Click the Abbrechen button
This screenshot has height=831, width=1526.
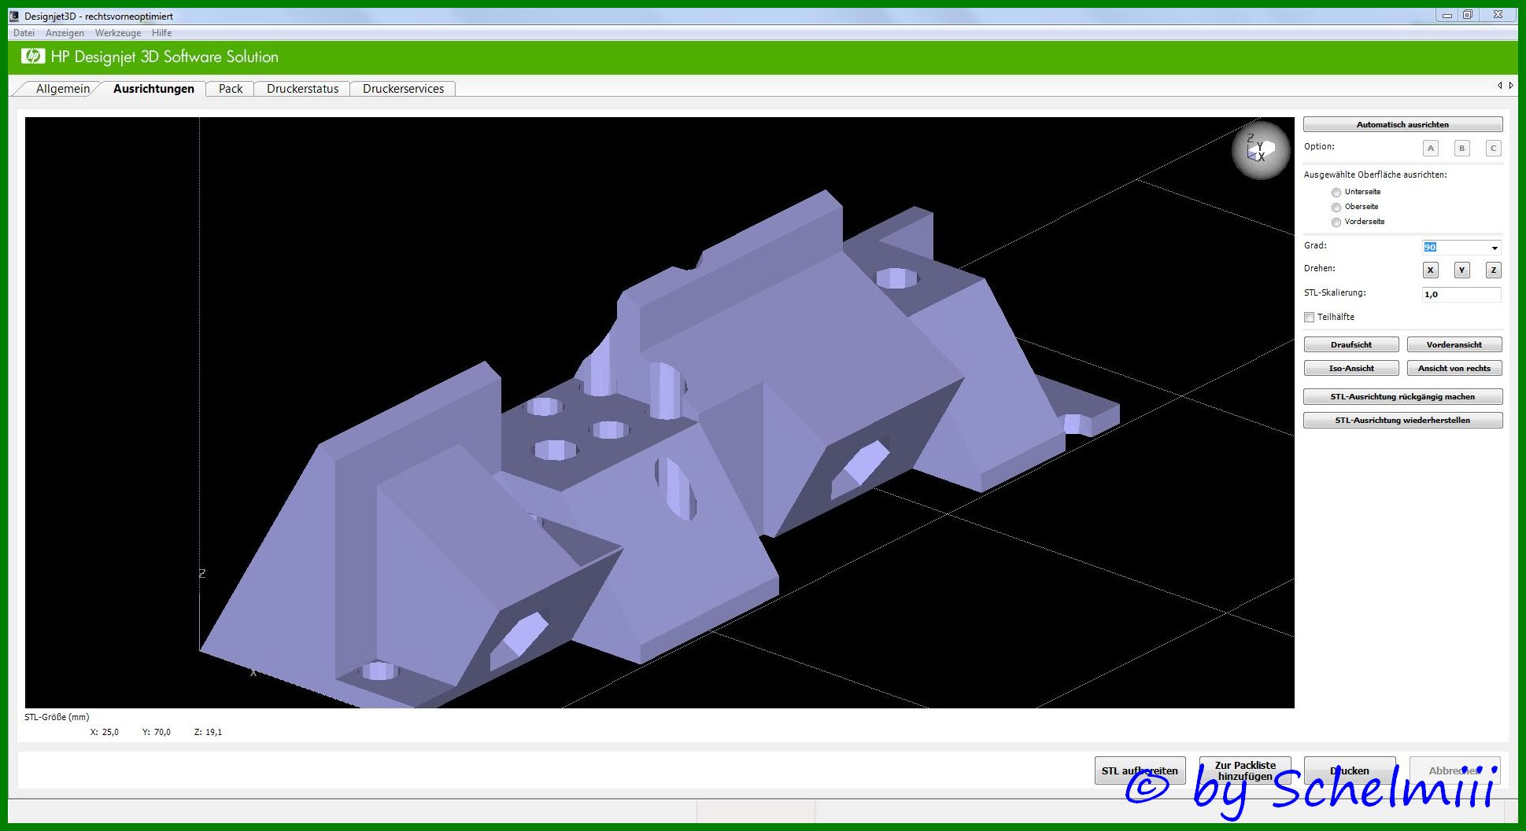point(1454,770)
